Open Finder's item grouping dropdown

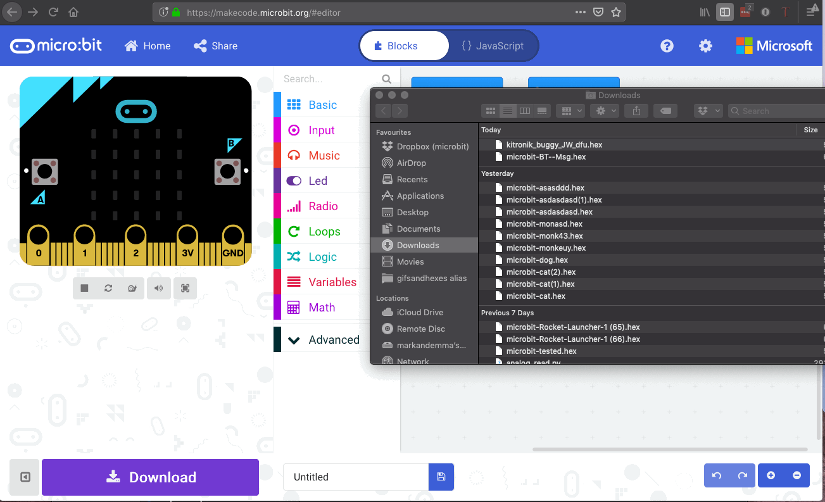pos(570,110)
